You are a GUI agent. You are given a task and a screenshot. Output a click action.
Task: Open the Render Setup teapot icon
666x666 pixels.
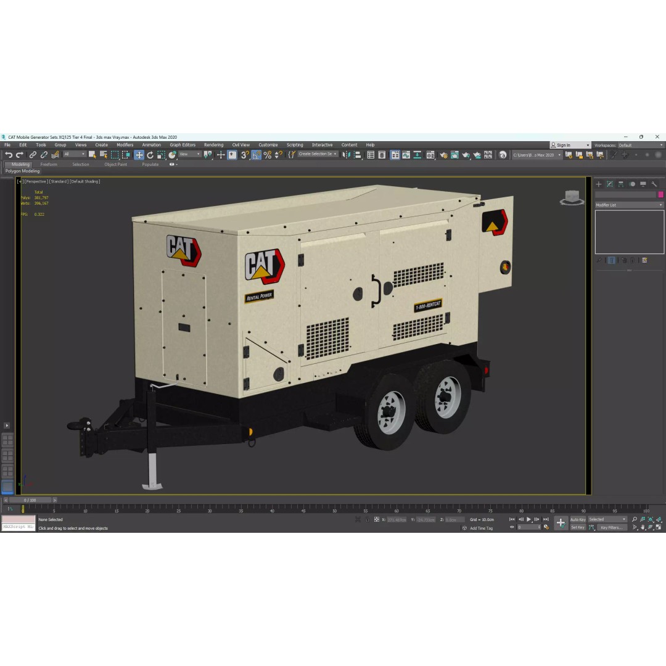coord(443,155)
